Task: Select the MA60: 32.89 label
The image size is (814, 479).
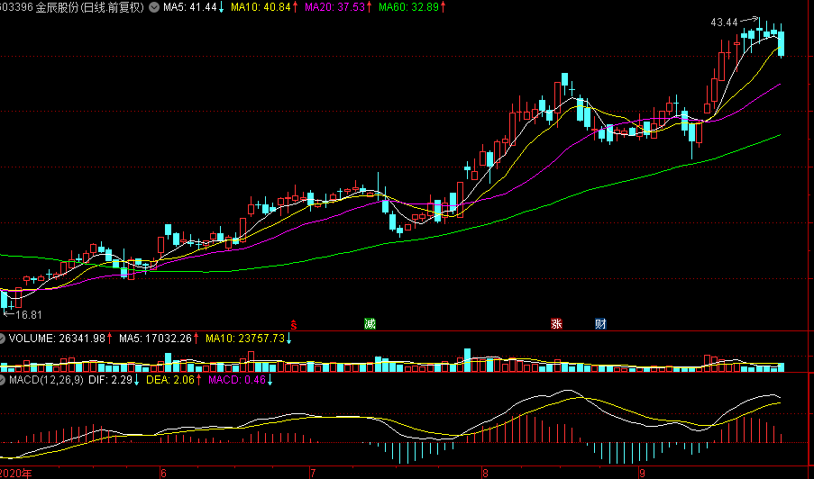Action: pos(409,7)
